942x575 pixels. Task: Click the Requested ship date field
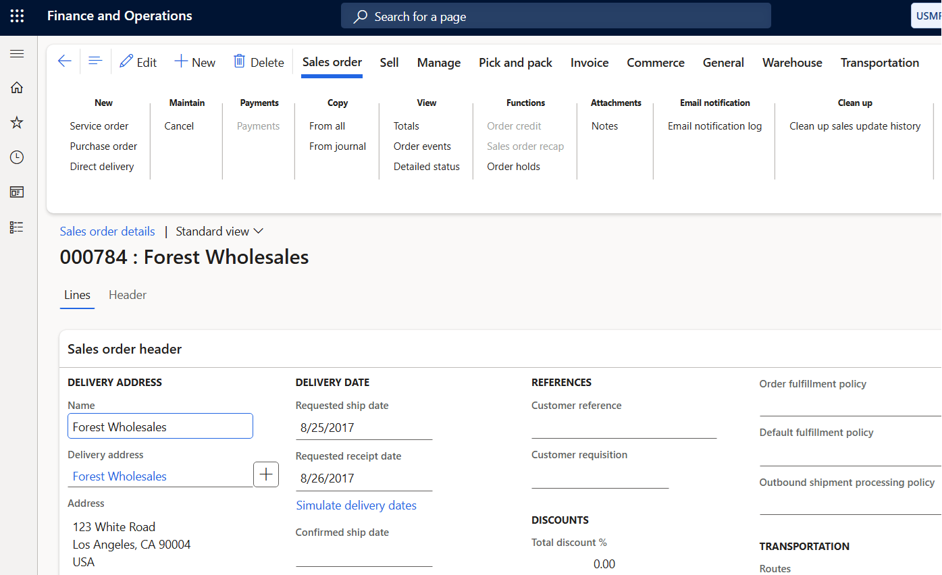(x=363, y=428)
